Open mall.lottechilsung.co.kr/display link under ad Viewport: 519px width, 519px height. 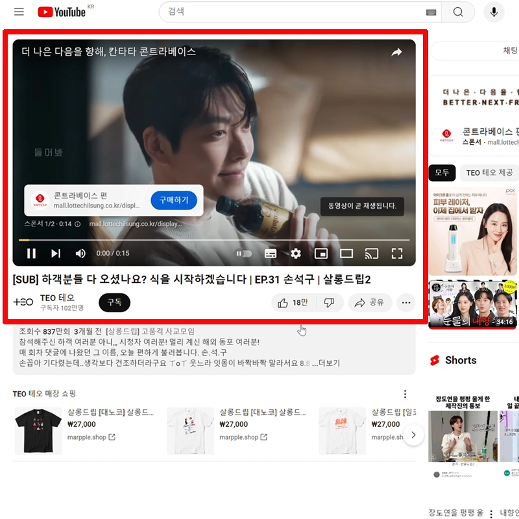pos(135,224)
